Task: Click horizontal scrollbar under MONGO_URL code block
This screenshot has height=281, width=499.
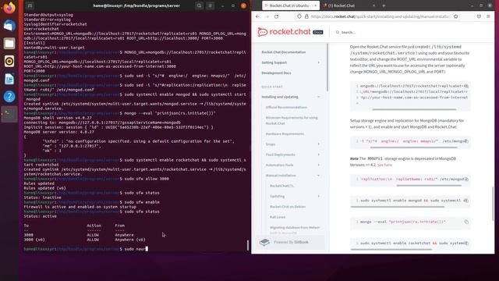Action: click(414, 109)
